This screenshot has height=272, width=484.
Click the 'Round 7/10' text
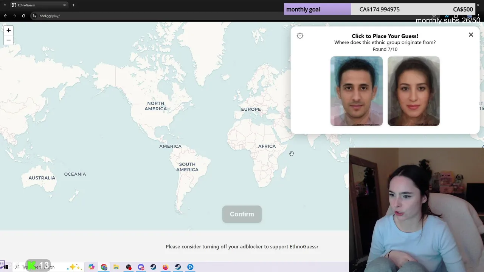[385, 49]
